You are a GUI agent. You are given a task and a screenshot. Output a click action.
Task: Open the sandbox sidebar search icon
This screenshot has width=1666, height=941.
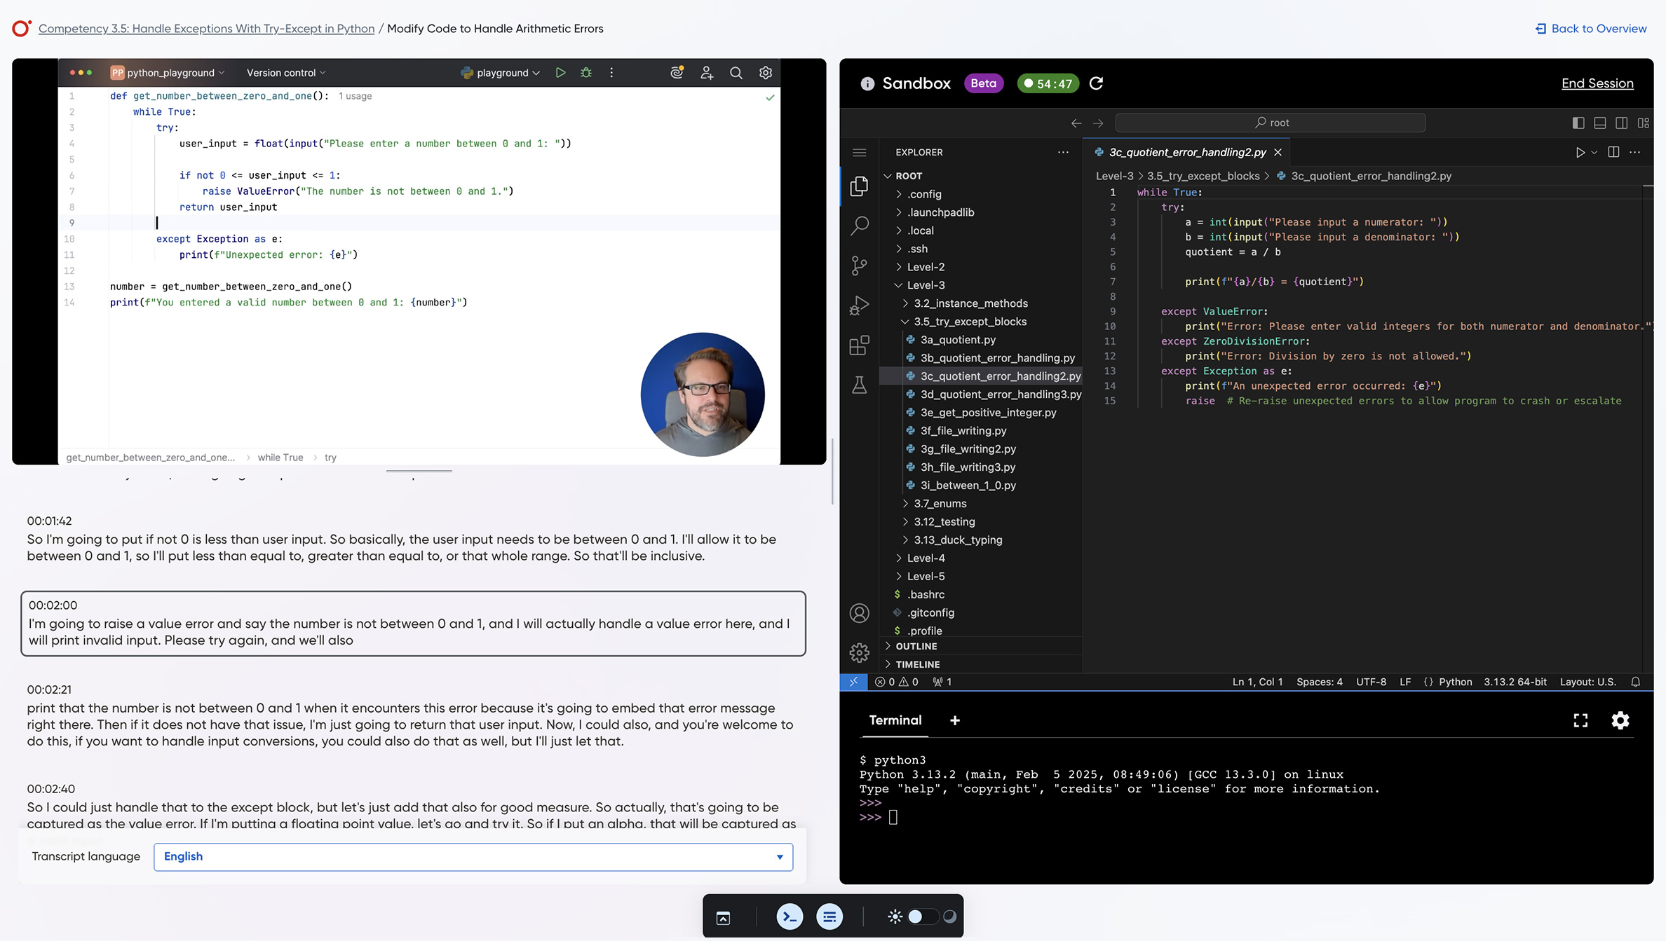point(859,226)
